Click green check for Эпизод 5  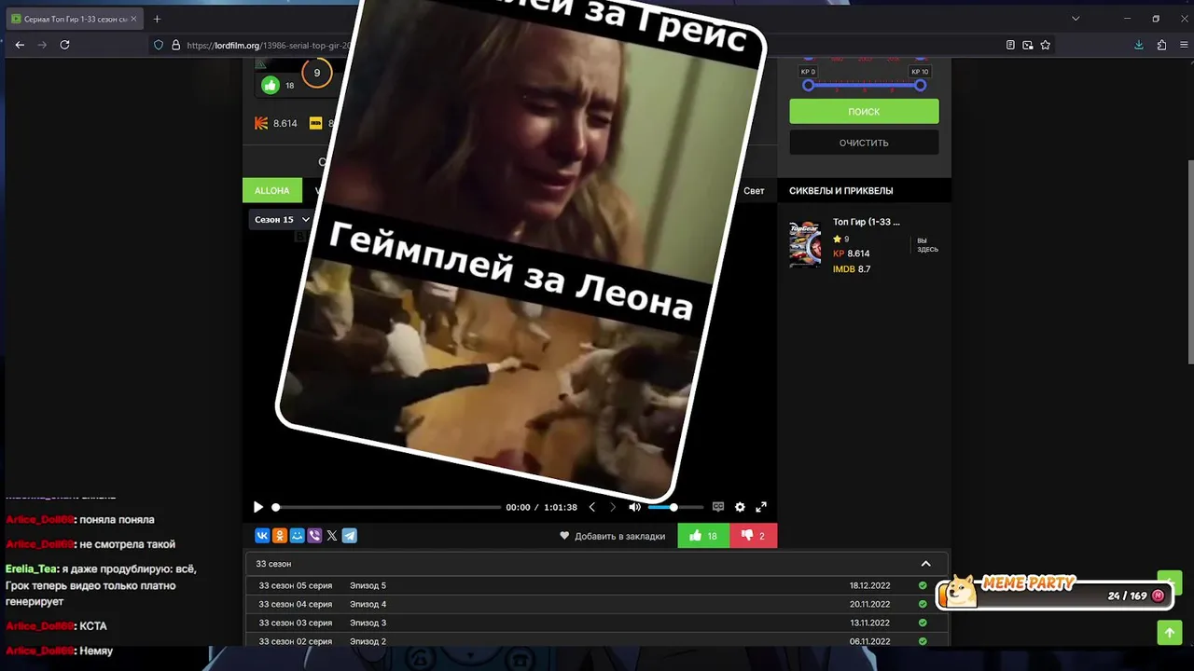pos(923,585)
